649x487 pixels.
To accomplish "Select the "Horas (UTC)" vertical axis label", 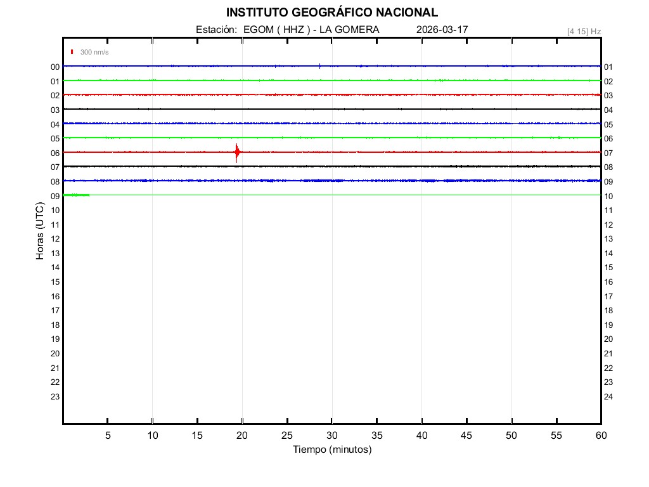I will click(40, 231).
